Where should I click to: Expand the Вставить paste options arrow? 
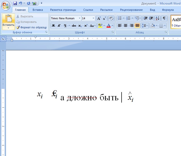9,28
